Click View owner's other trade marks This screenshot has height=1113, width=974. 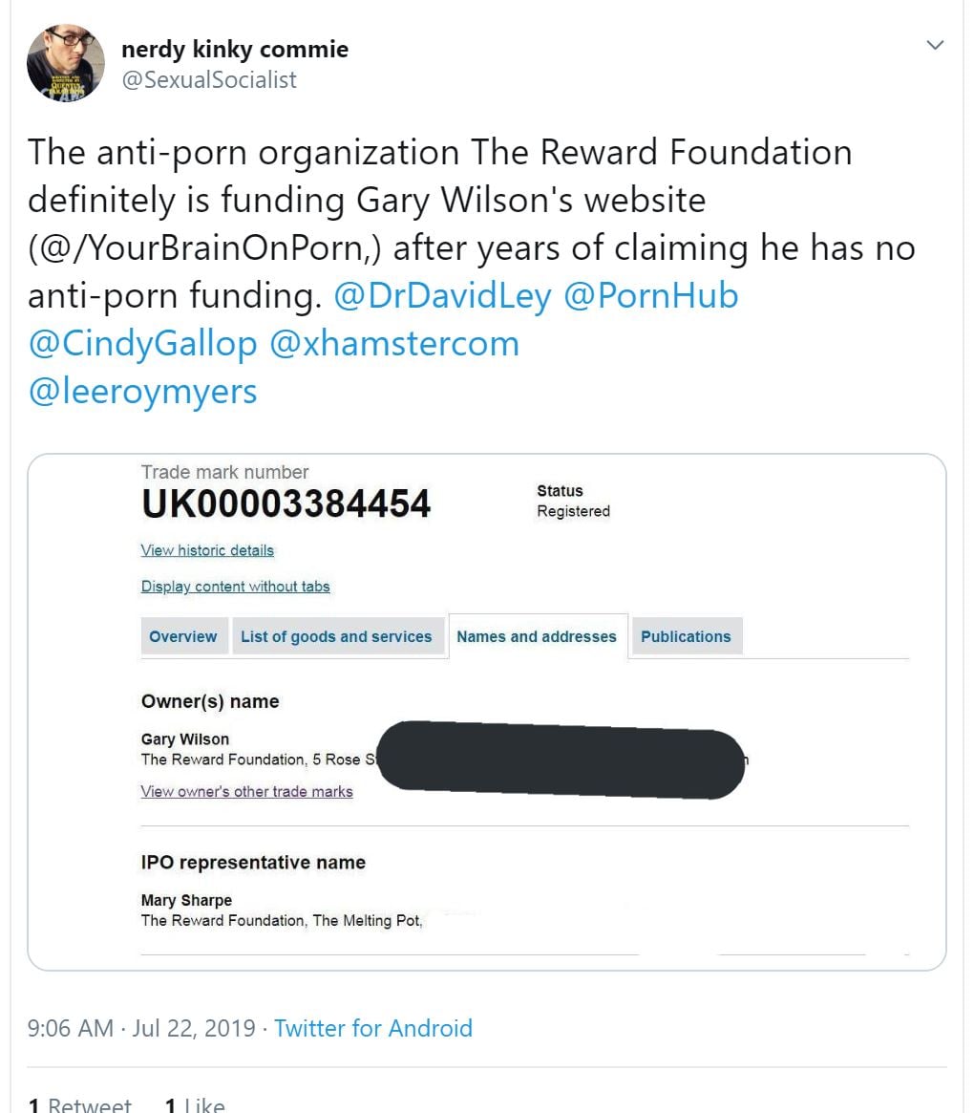246,791
